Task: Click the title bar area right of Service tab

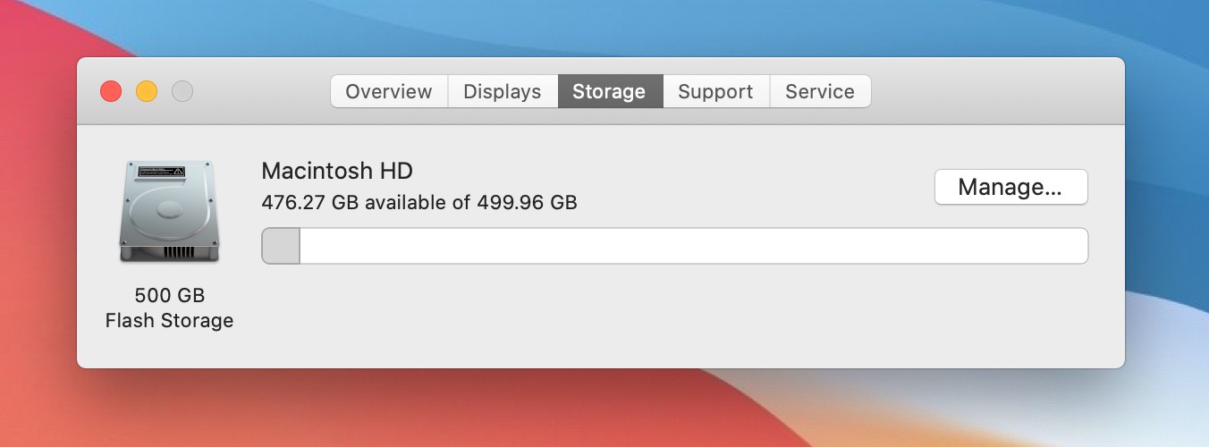Action: pos(993,91)
